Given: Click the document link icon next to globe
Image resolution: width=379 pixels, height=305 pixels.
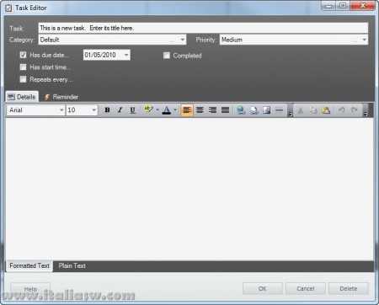Looking at the screenshot, I should (x=254, y=110).
